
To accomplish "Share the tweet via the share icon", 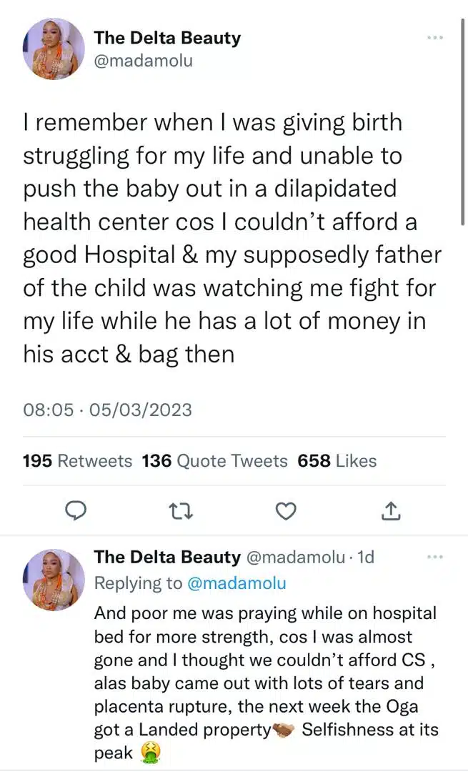I will [392, 510].
